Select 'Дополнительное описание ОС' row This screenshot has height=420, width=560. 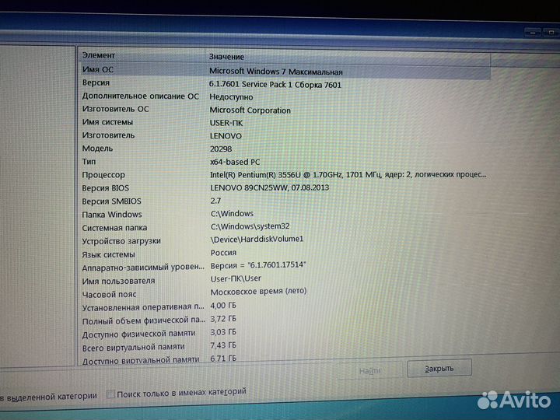[140, 96]
